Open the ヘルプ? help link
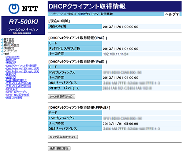The width and height of the screenshot is (183, 160). click(172, 14)
